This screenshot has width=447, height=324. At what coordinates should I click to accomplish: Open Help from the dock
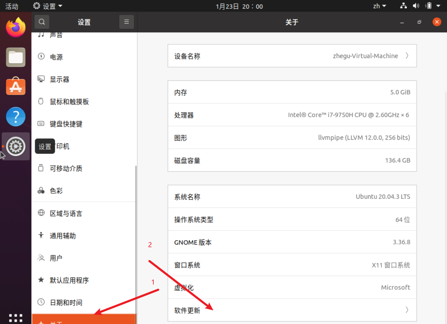pos(16,116)
